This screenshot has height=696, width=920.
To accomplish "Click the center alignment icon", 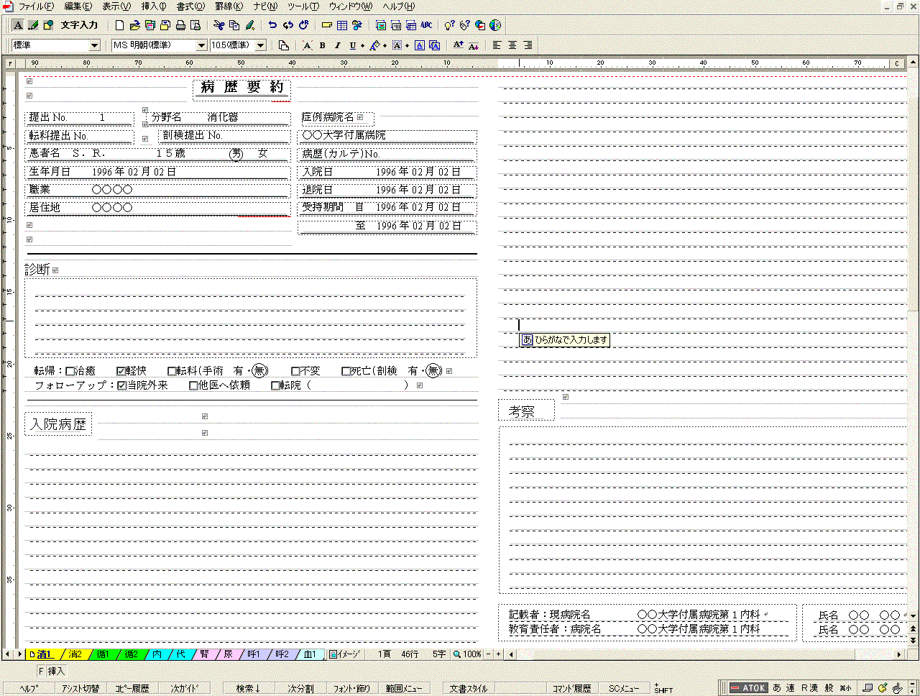I will pos(512,45).
